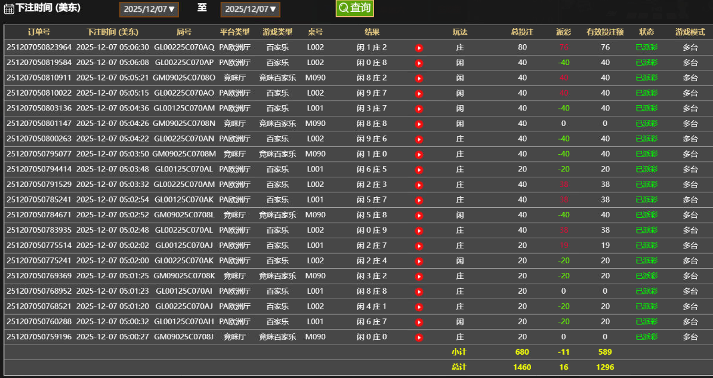Screen dimensions: 713x378
Task: Play the replay for result 闲 9 庄 7
Action: (x=419, y=93)
